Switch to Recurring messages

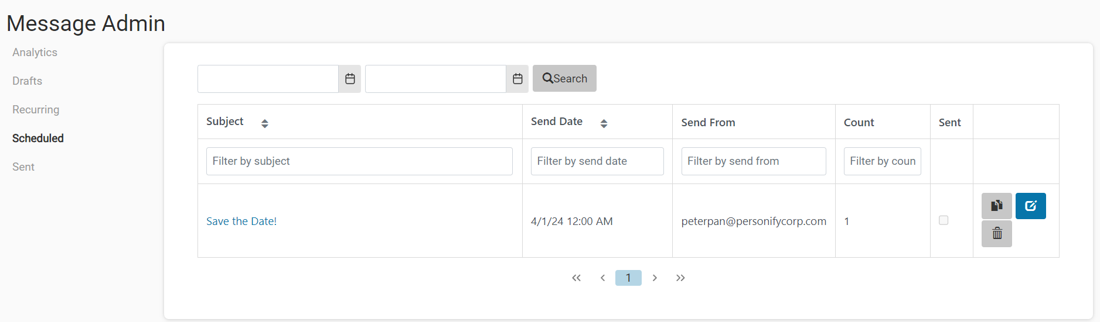36,110
